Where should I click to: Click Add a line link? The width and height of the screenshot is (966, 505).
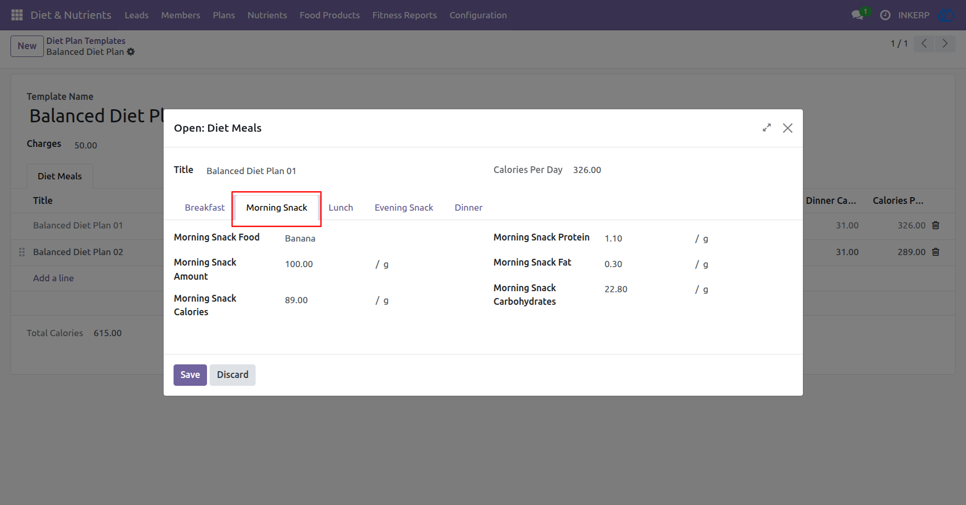point(53,278)
